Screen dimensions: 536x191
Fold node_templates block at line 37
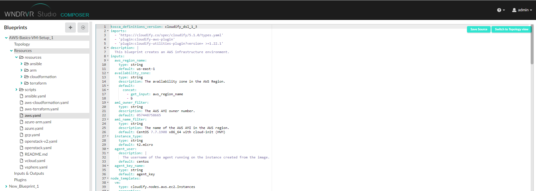108,178
